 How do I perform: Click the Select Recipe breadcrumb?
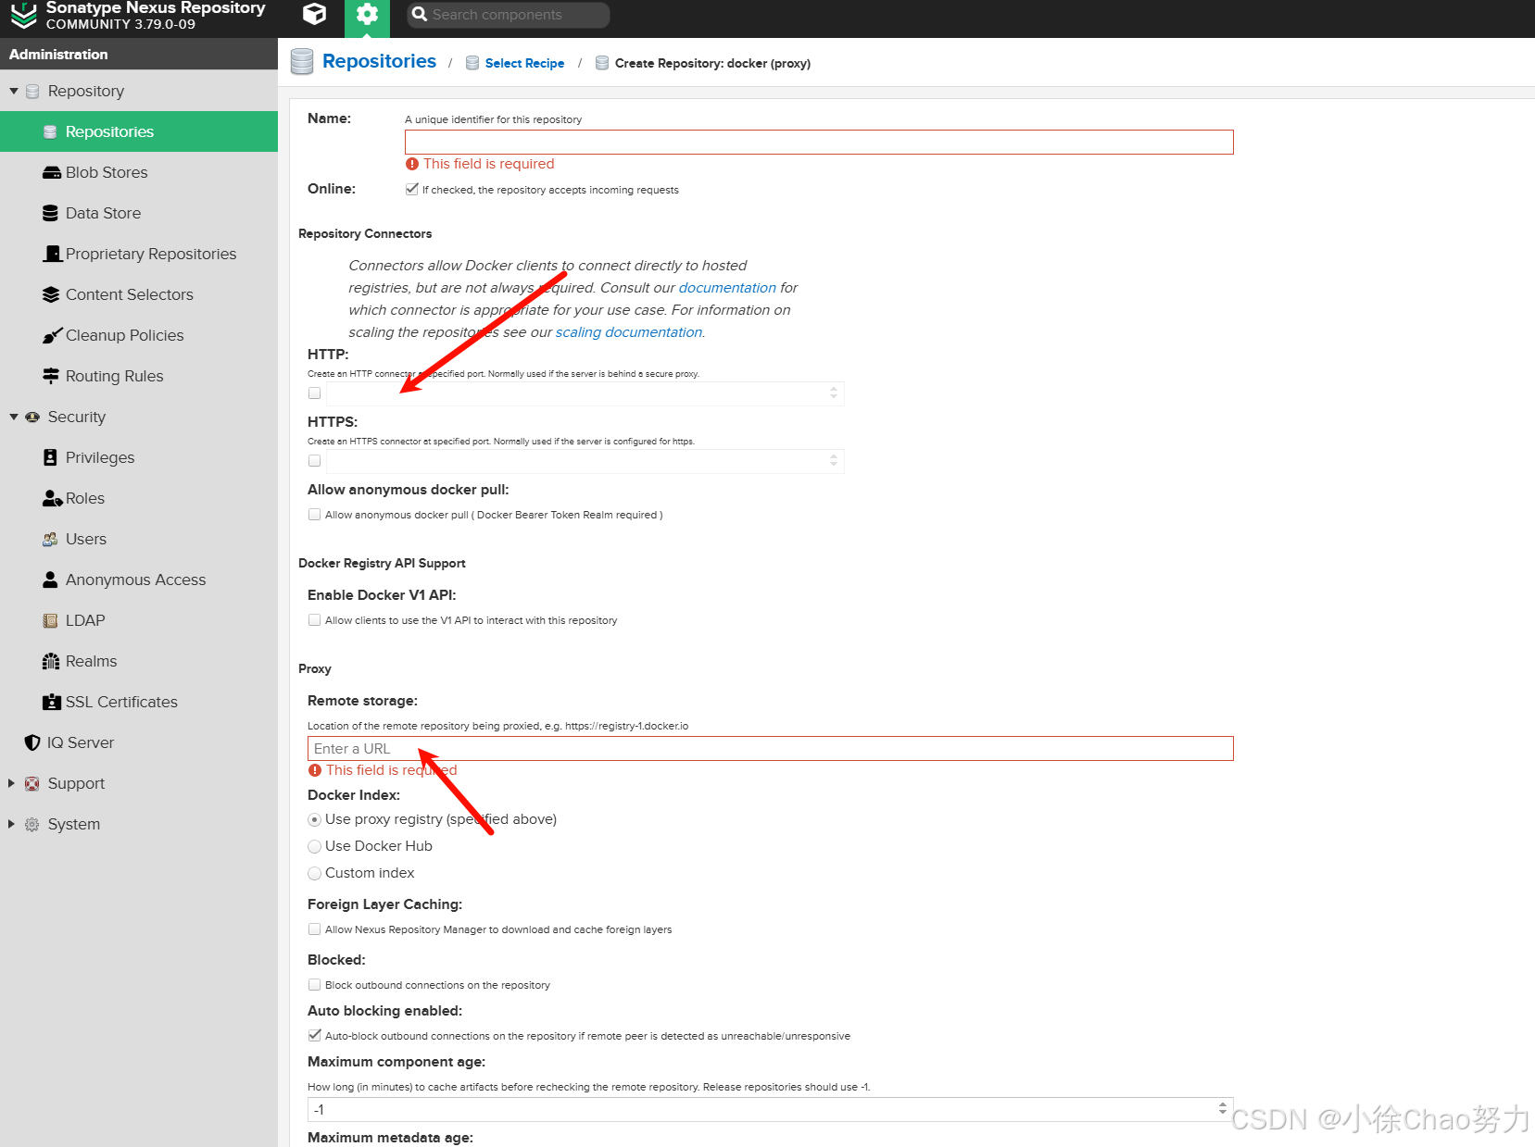pyautogui.click(x=524, y=63)
